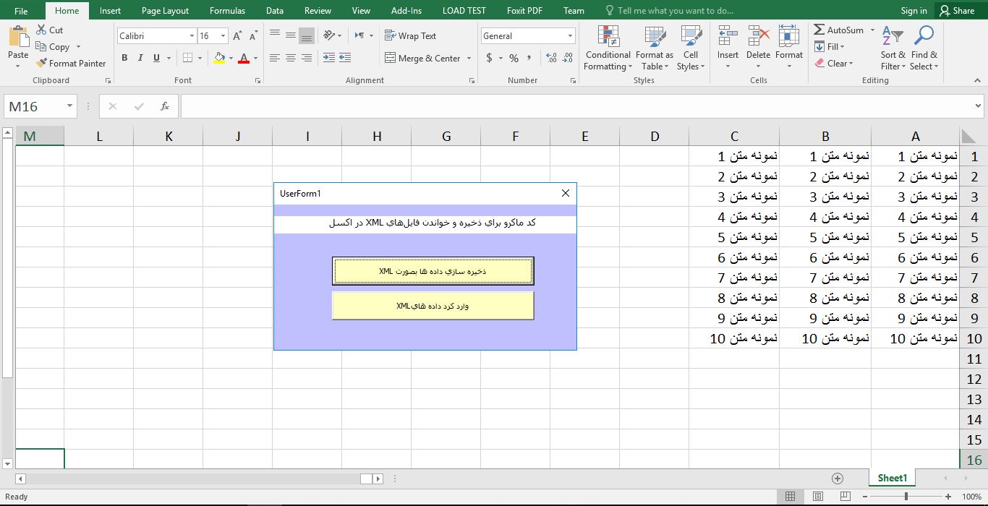
Task: Click the Insert Function fx icon
Action: click(x=165, y=106)
